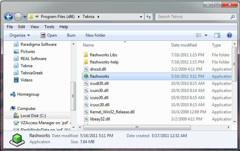Open the View menu

35,26
